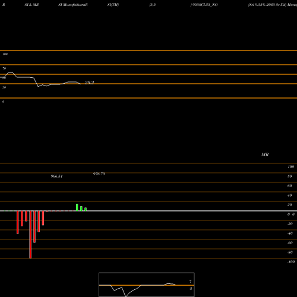Click the '955SCL33_NO' symbol label
Viewport: 297px width, 297px height.
(205, 5)
